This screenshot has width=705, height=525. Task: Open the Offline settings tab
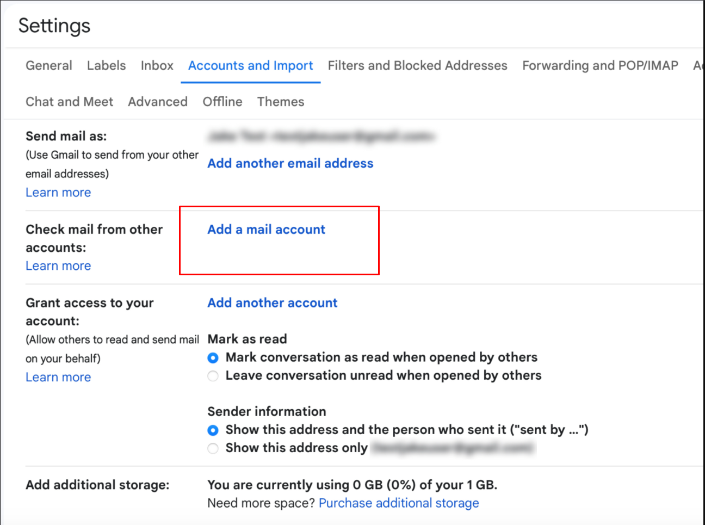tap(222, 102)
